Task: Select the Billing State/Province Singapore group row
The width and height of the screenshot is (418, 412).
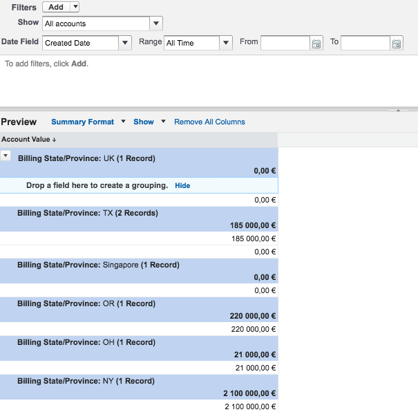Action: click(x=98, y=265)
